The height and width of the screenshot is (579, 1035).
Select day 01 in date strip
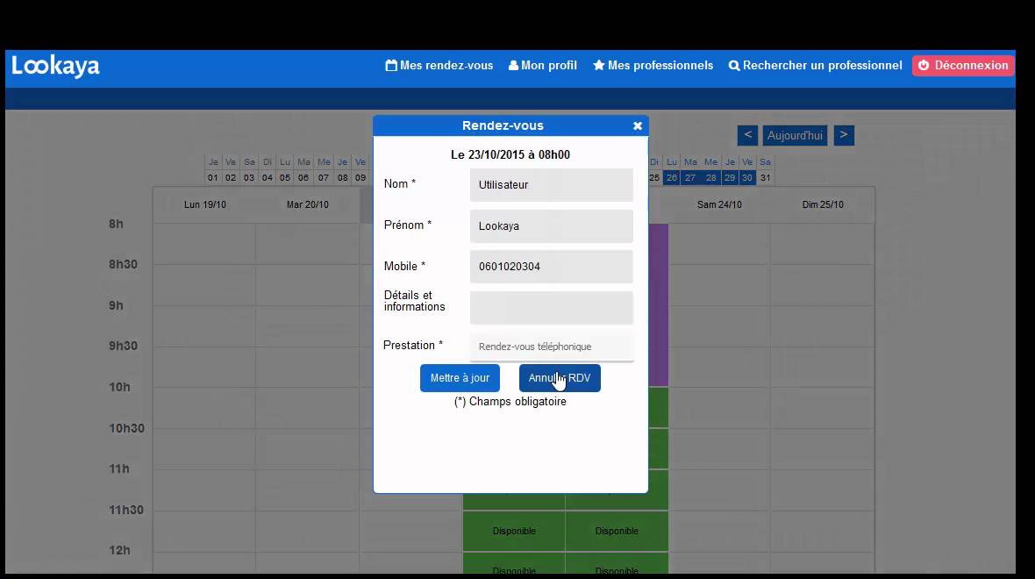click(212, 177)
